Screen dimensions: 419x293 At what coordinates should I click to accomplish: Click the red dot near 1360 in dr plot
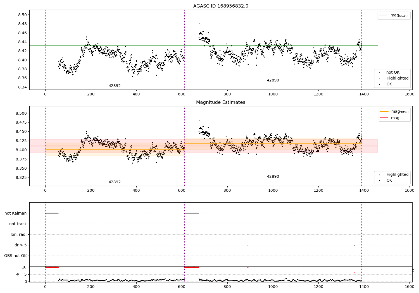[354, 272]
